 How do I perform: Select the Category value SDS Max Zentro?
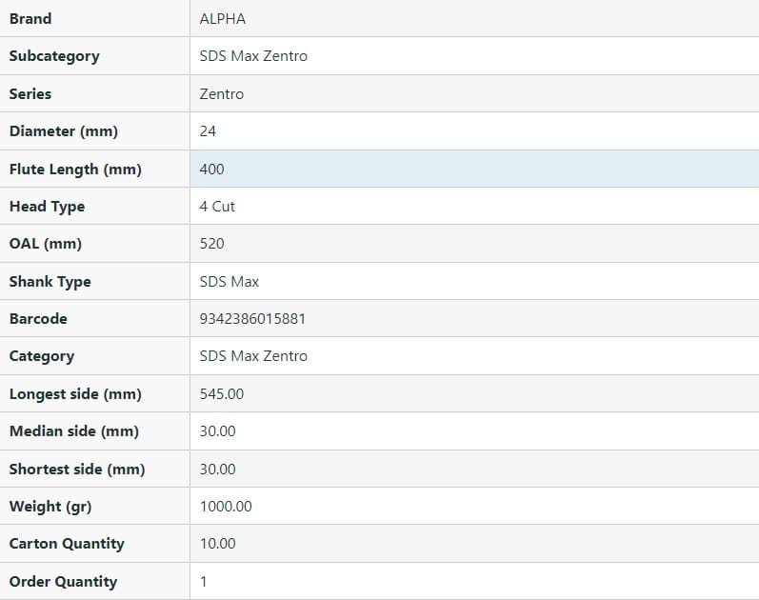click(253, 356)
